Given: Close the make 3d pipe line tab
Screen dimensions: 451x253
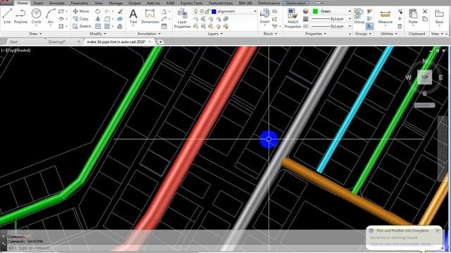Looking at the screenshot, I should 149,42.
